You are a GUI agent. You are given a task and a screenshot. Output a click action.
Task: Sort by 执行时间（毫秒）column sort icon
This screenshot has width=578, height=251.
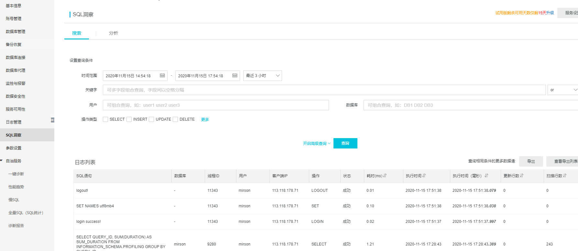(x=486, y=176)
